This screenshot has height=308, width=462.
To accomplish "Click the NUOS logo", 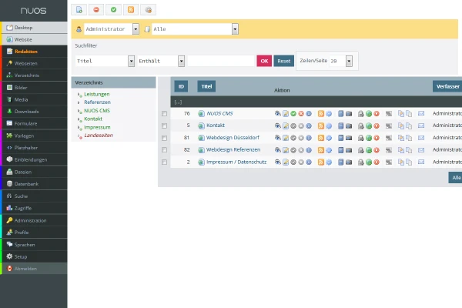I will click(x=34, y=11).
